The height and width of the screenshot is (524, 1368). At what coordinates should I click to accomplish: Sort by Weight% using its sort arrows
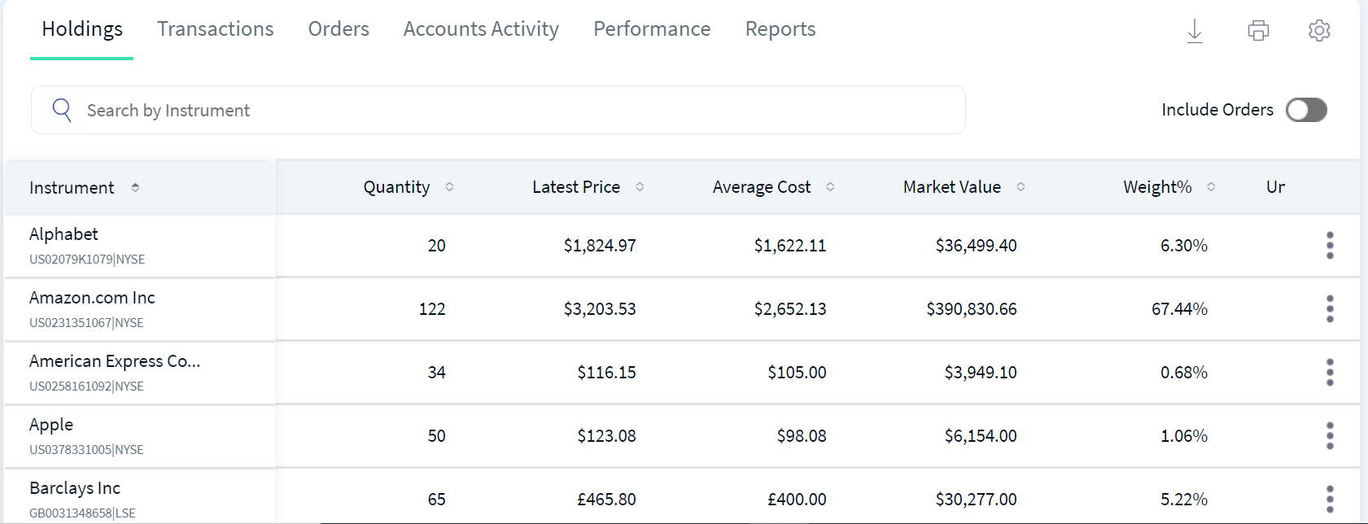click(1211, 187)
